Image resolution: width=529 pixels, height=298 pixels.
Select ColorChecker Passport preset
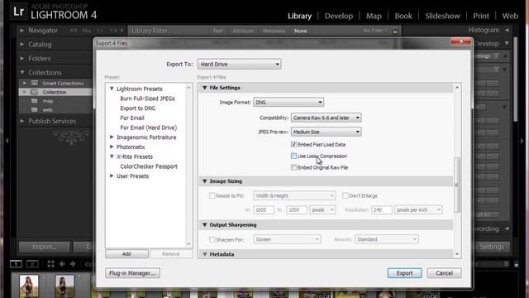pos(149,166)
